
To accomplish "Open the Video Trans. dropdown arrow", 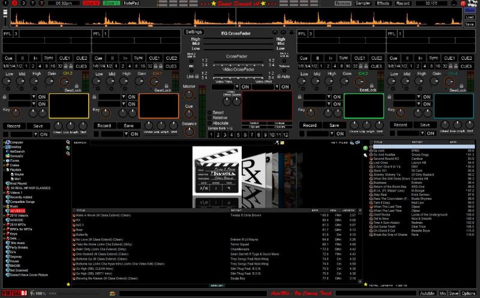I will pyautogui.click(x=237, y=87).
